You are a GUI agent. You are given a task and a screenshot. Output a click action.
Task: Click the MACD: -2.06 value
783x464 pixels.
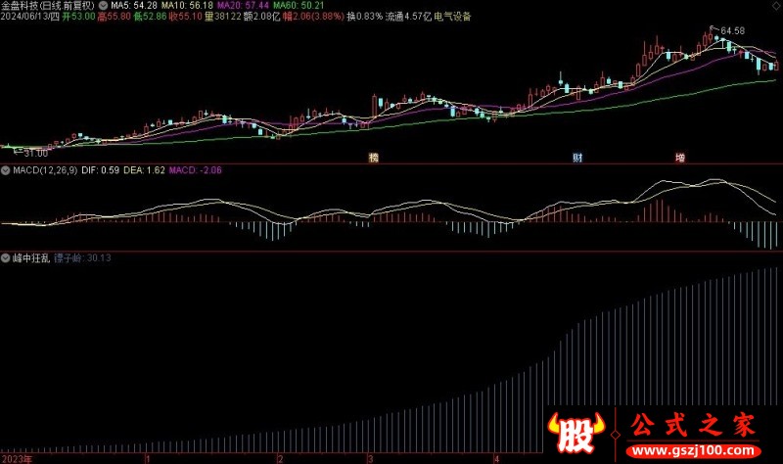click(195, 170)
